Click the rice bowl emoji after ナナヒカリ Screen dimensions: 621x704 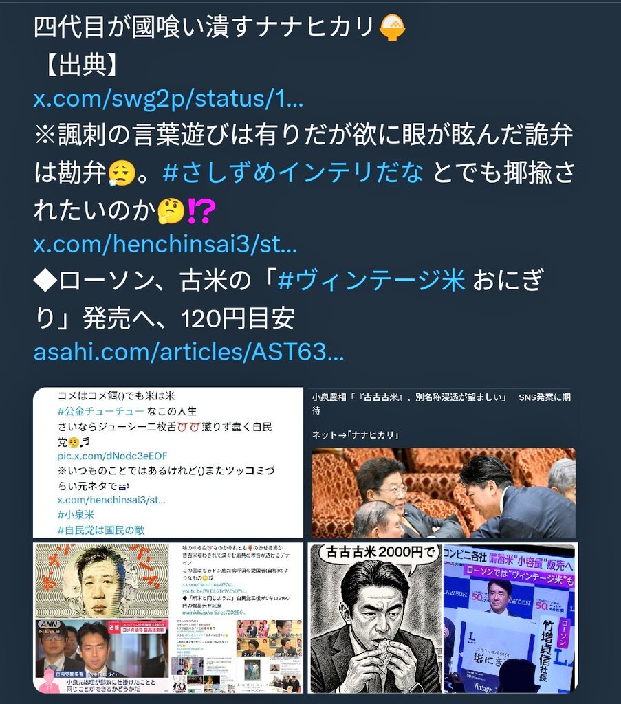tap(392, 27)
